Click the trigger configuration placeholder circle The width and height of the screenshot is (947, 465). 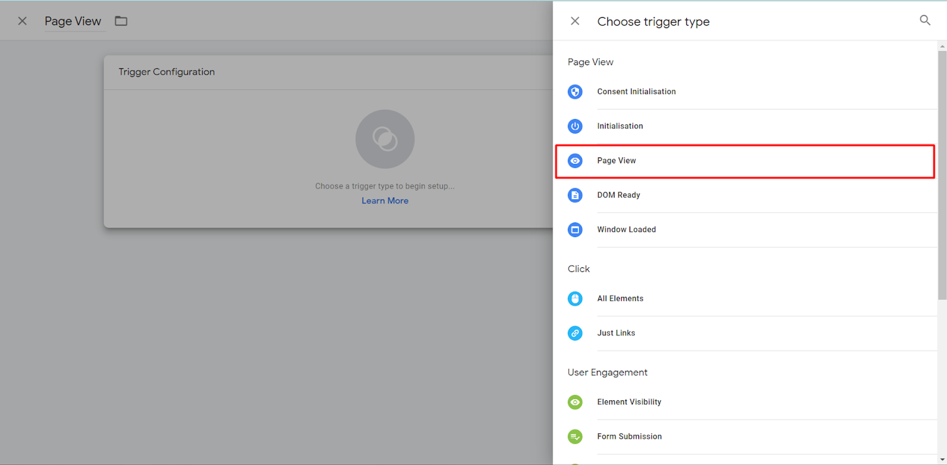pyautogui.click(x=385, y=139)
